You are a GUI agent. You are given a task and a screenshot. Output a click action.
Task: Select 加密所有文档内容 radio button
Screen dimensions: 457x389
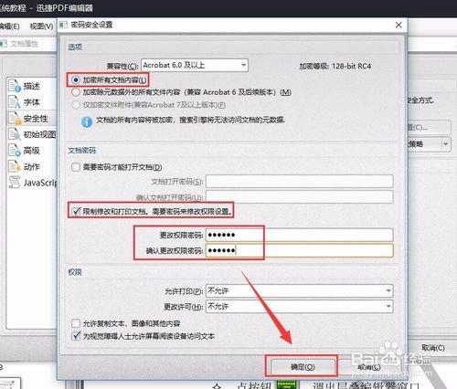pos(76,80)
